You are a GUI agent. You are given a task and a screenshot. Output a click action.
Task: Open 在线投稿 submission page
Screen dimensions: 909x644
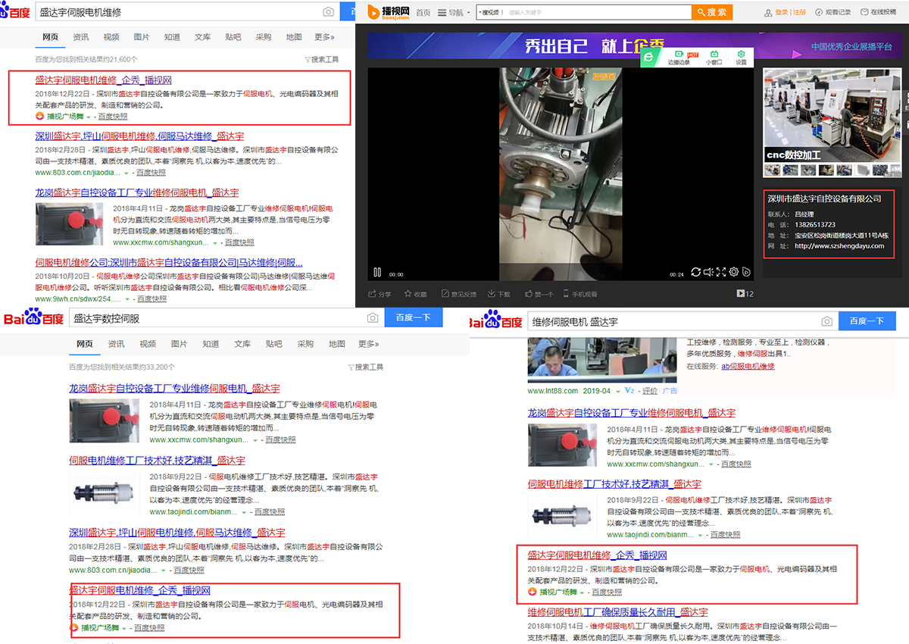pos(879,13)
